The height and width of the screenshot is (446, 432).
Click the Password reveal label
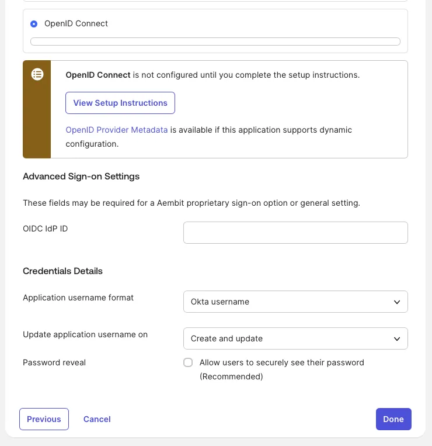(54, 362)
